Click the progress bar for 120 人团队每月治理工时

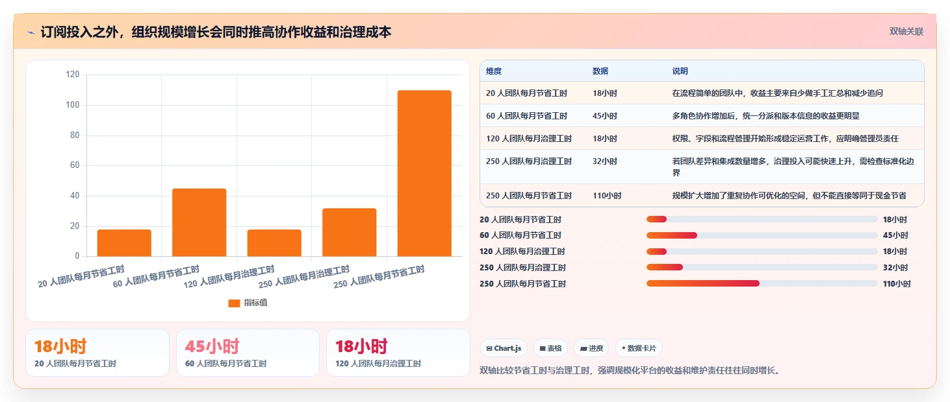point(762,252)
